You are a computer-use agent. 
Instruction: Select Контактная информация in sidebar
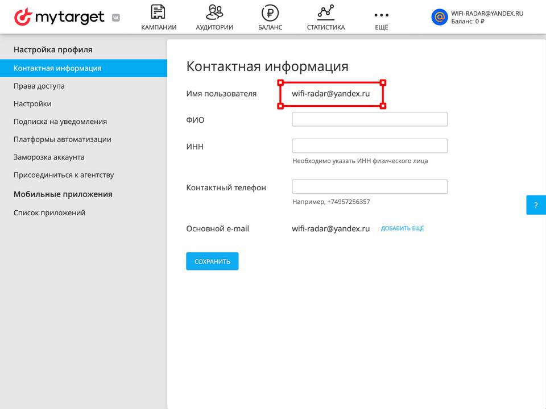click(x=84, y=68)
